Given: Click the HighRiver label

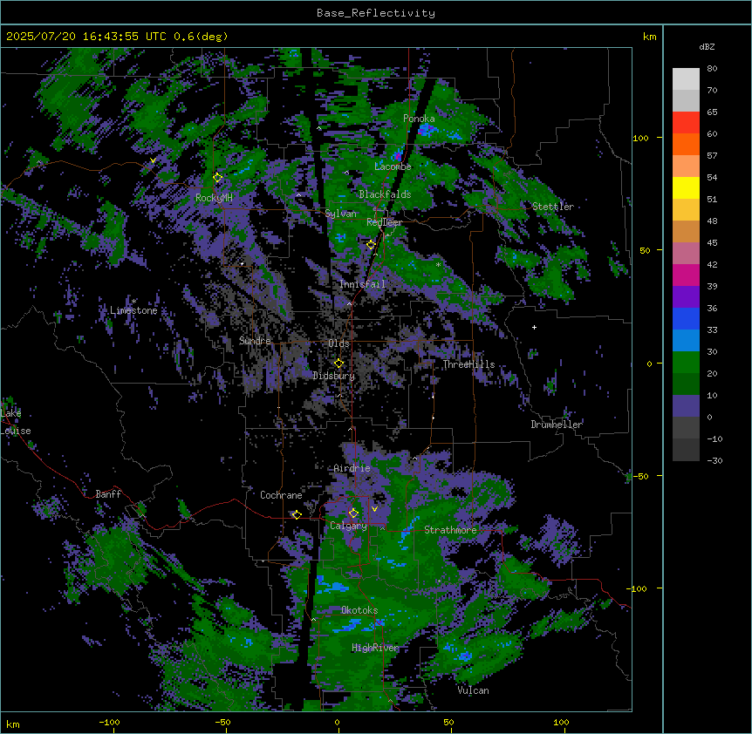Looking at the screenshot, I should point(375,648).
